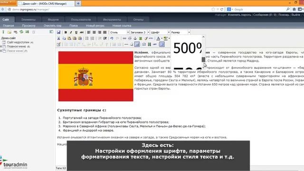Open background highlight color arrow
This screenshot has height=171, width=304.
[169, 38]
